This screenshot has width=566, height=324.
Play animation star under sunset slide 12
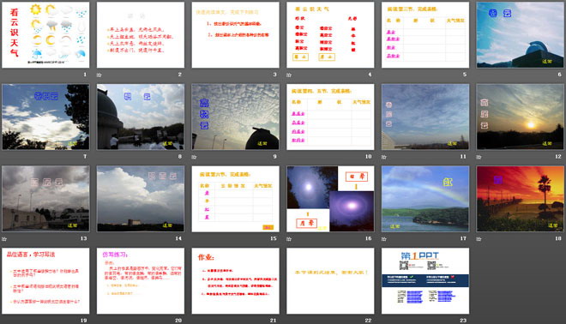[x=479, y=157]
